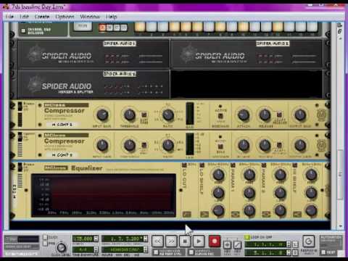
Task: Click the Lo Shelf frequency knob
Action: [x=218, y=175]
